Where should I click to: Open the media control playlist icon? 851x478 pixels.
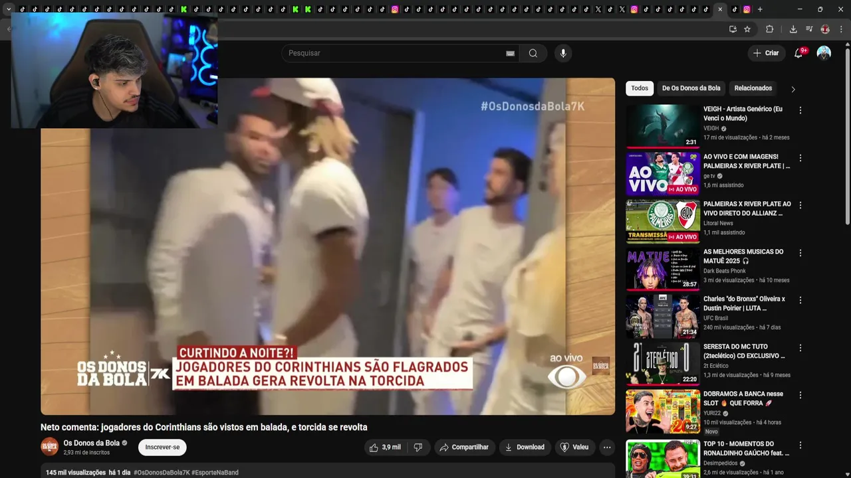click(809, 29)
